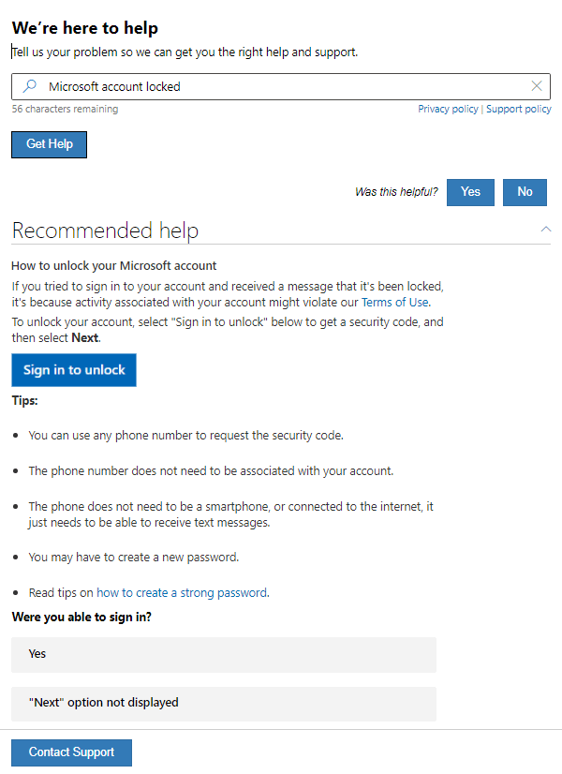Collapse the Recommended help section chevron
This screenshot has width=562, height=774.
tap(545, 229)
